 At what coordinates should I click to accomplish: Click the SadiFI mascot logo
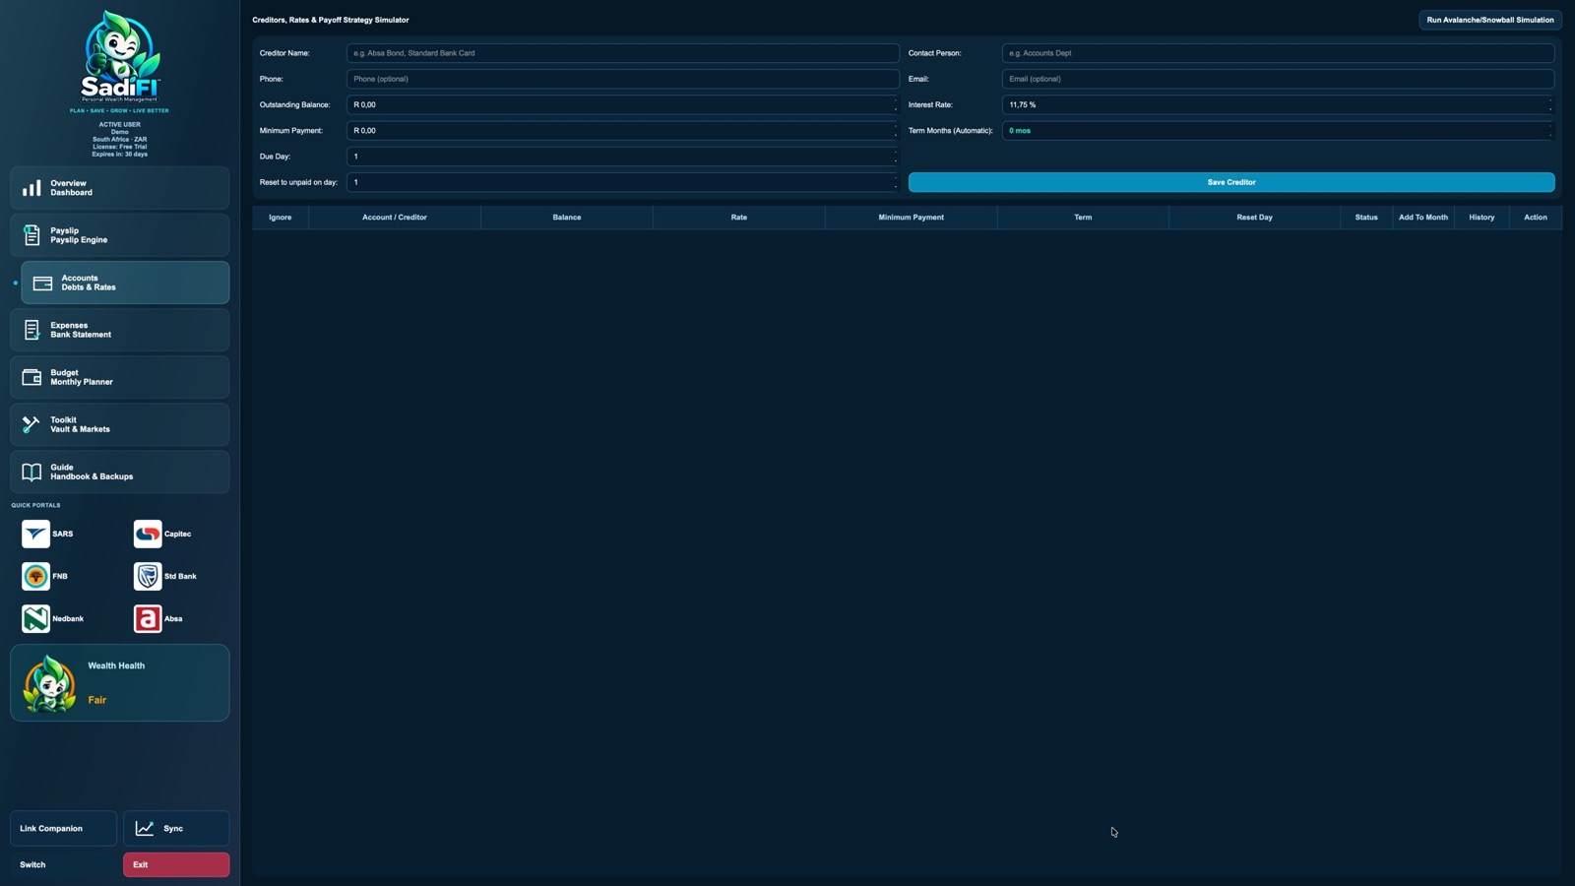[x=120, y=56]
